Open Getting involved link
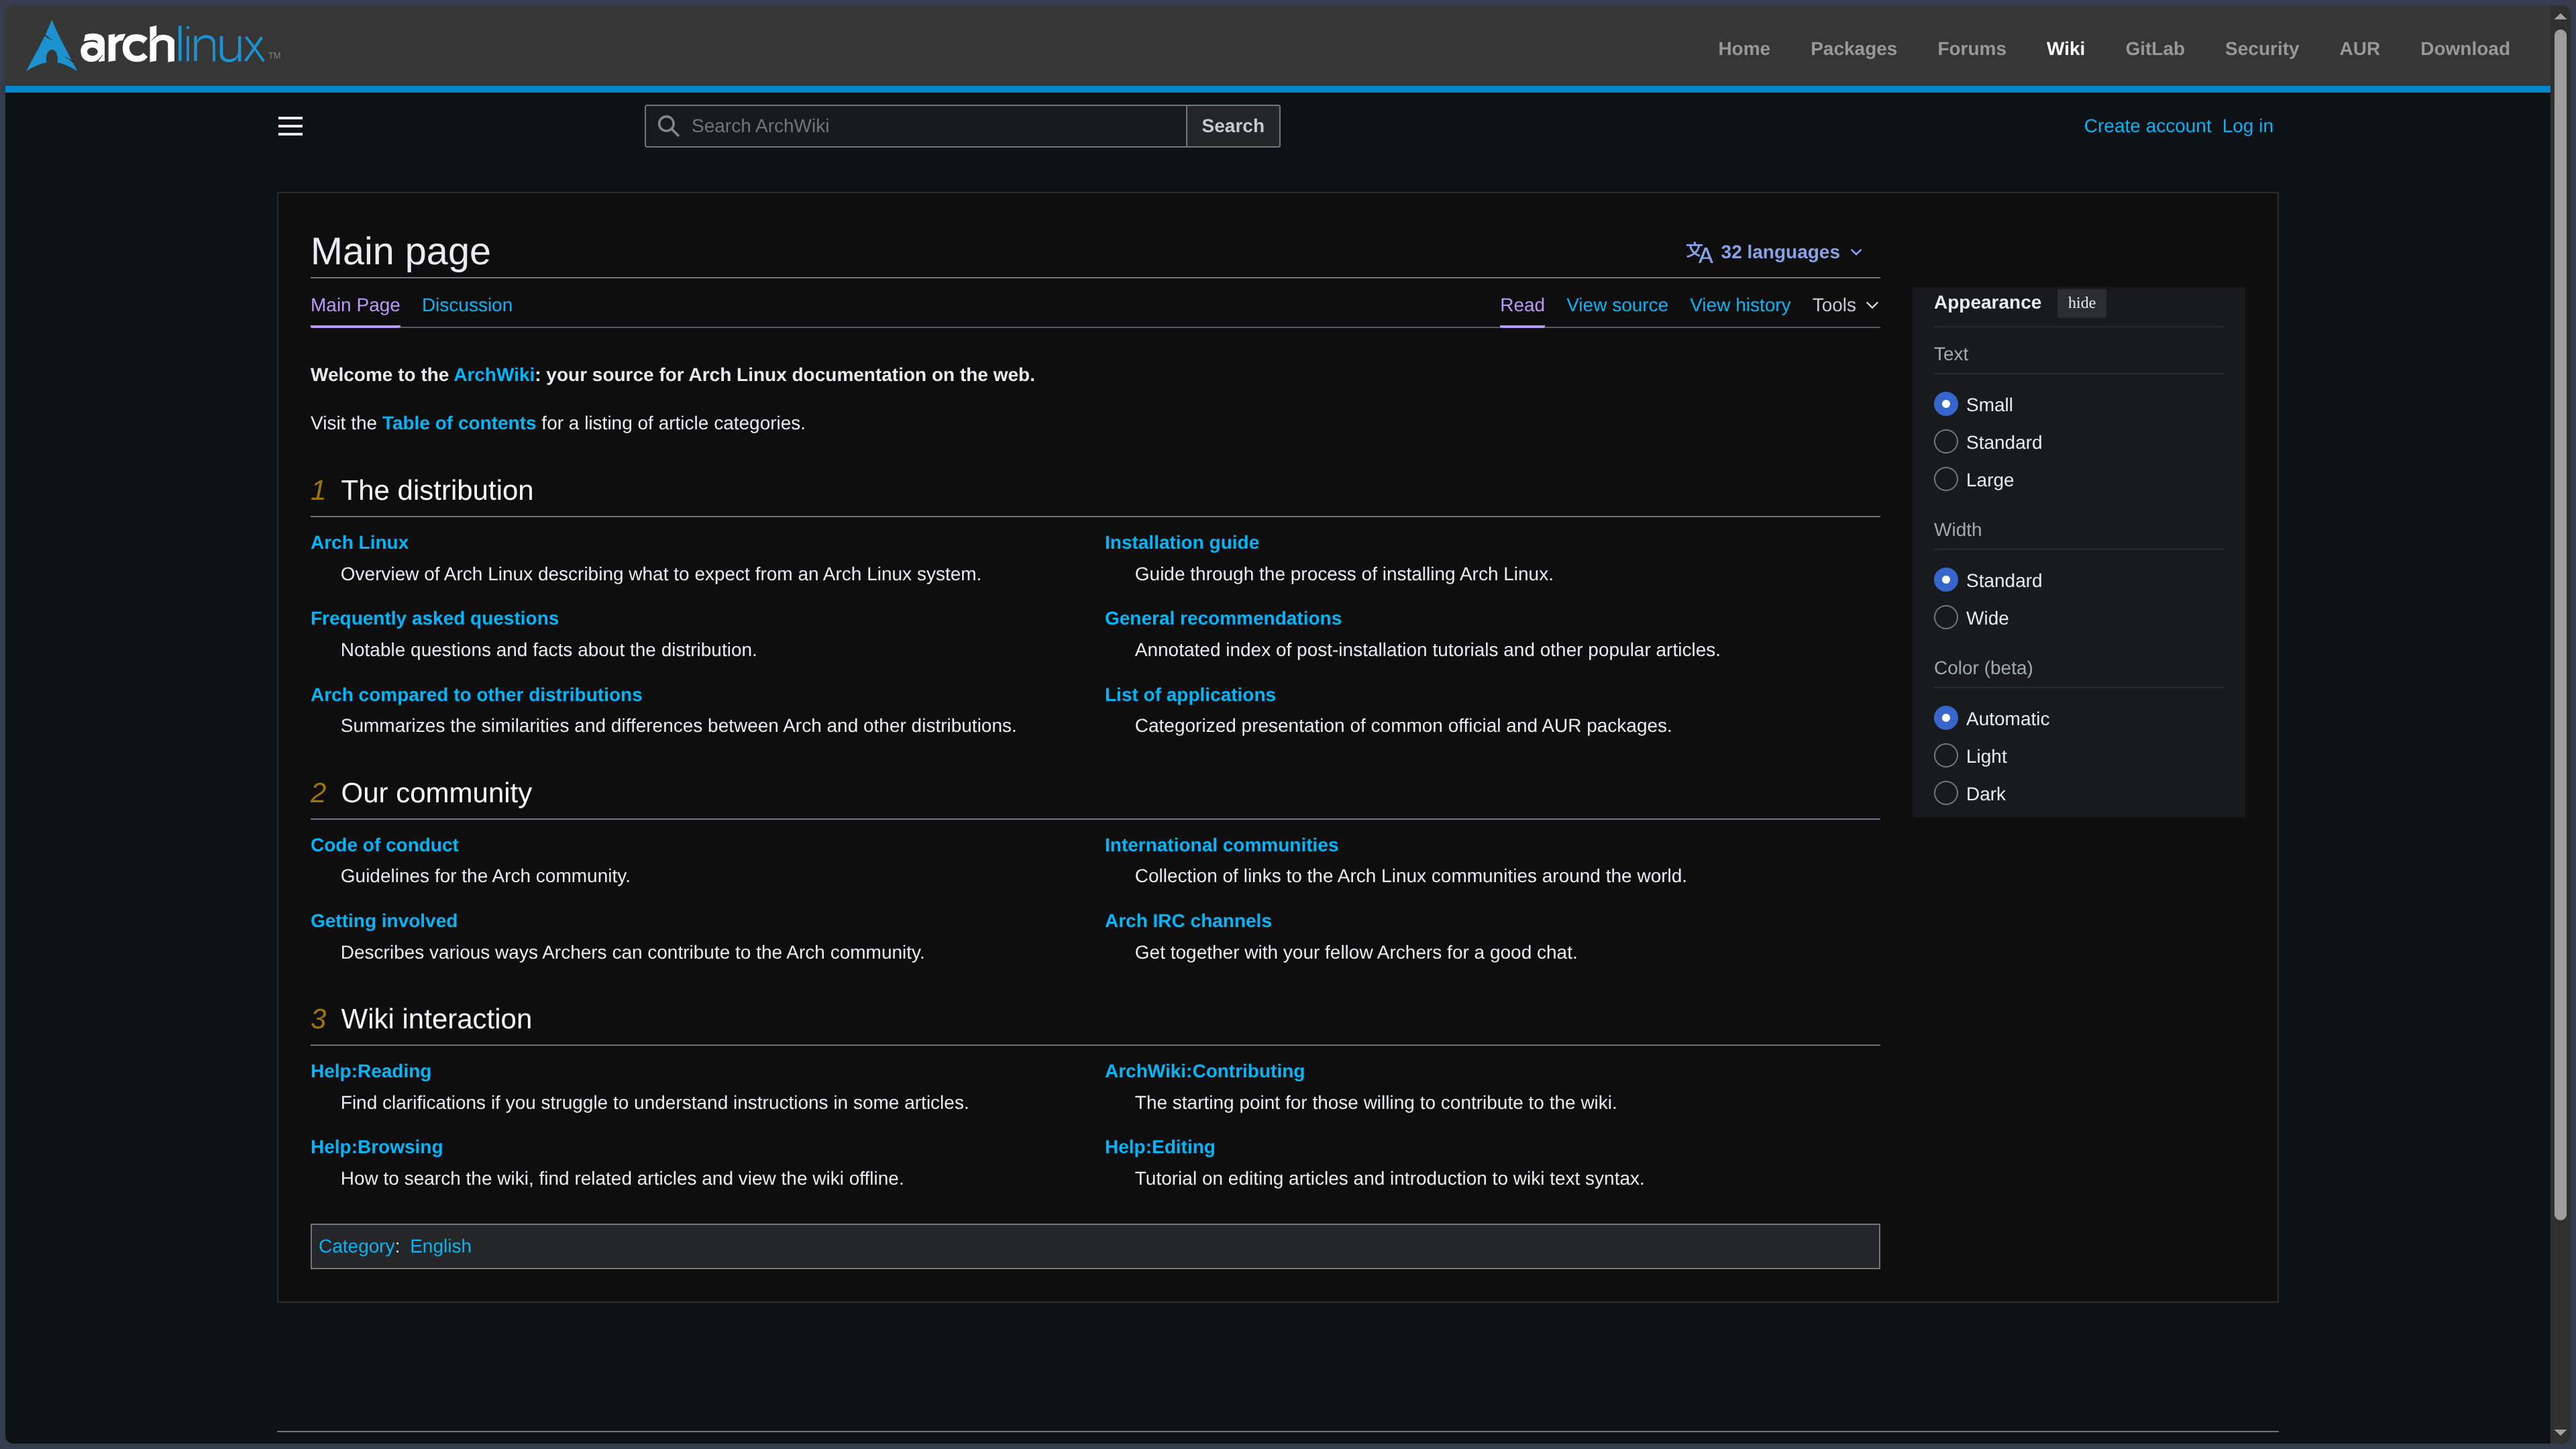 (x=384, y=921)
